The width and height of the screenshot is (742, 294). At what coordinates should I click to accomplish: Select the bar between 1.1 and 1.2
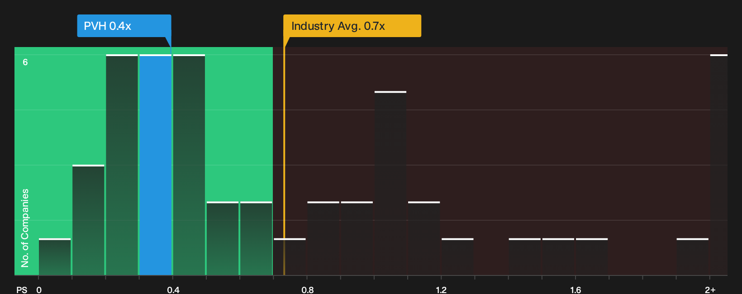pyautogui.click(x=424, y=238)
